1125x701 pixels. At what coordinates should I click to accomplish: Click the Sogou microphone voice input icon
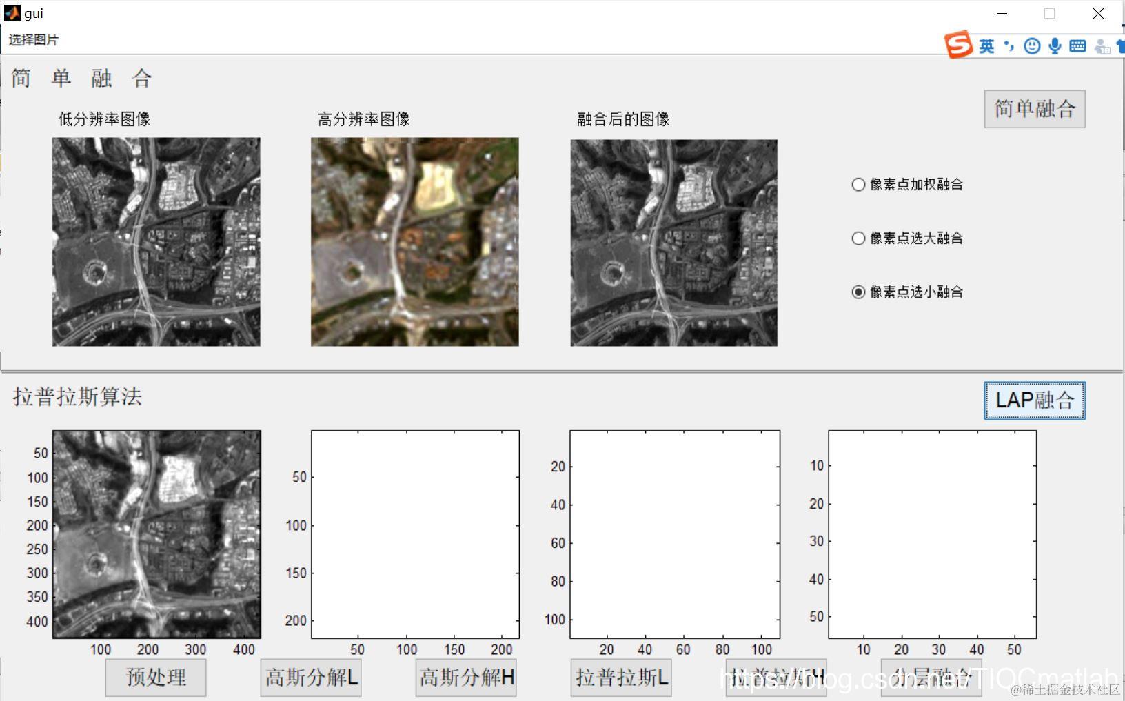(1055, 46)
